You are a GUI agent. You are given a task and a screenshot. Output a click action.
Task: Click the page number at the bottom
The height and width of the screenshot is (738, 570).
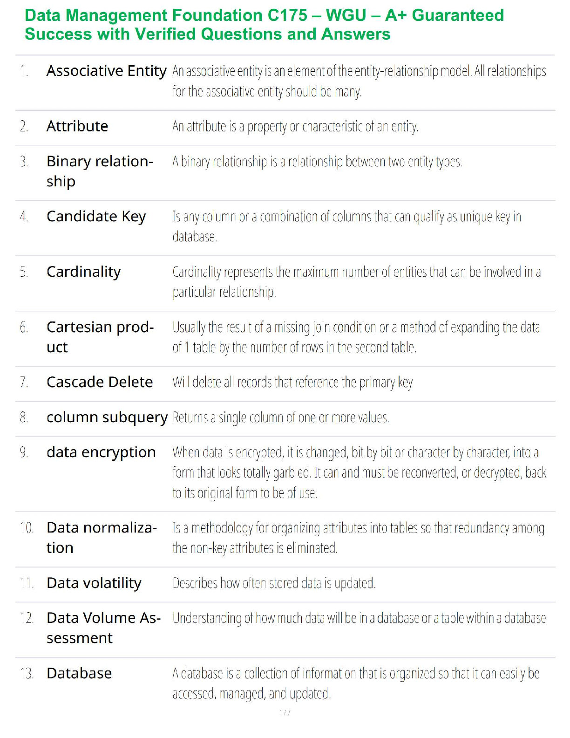click(285, 712)
